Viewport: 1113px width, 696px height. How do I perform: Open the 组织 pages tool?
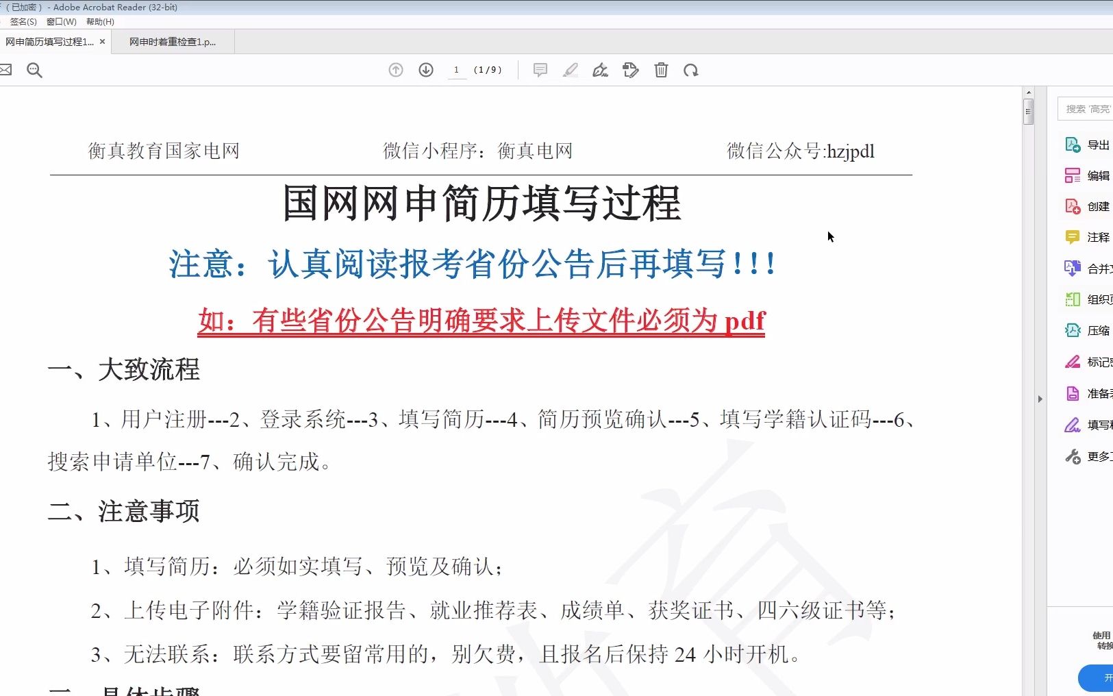tap(1088, 299)
